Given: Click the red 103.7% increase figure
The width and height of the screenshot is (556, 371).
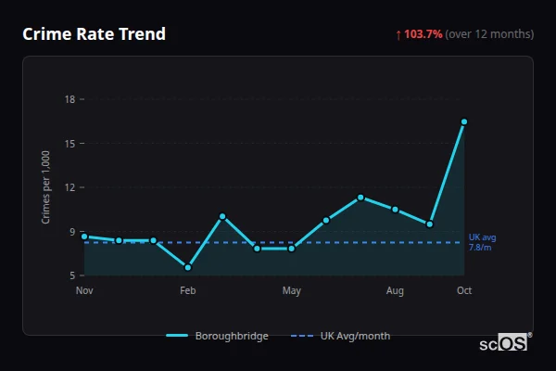Looking at the screenshot, I should [x=423, y=34].
